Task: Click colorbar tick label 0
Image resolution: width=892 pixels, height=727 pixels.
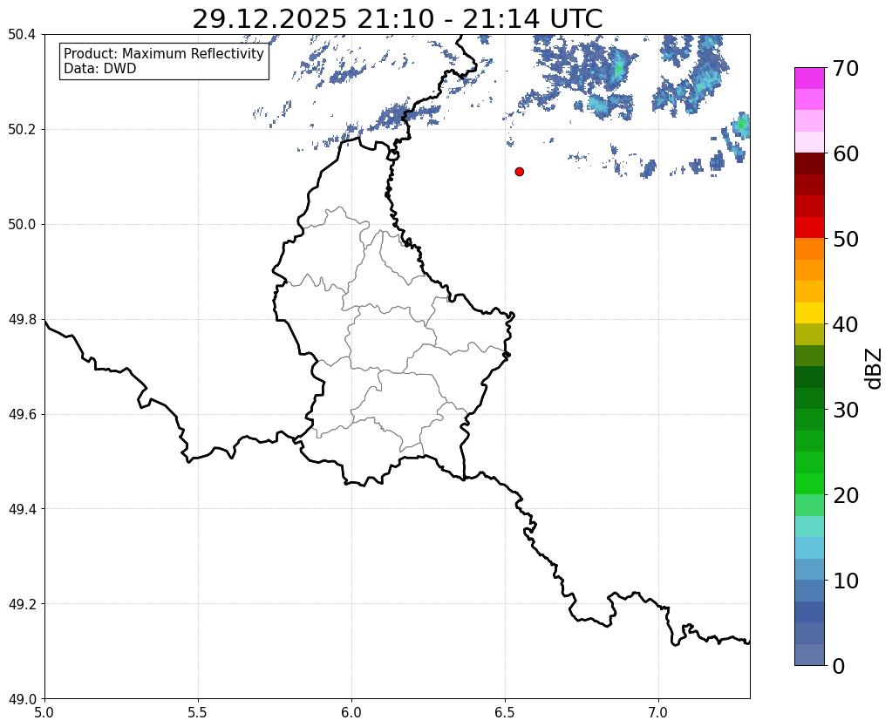Action: (839, 666)
